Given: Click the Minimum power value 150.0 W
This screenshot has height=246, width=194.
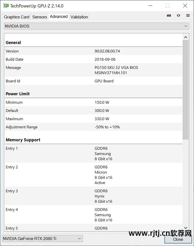Looking at the screenshot, I should tap(102, 102).
